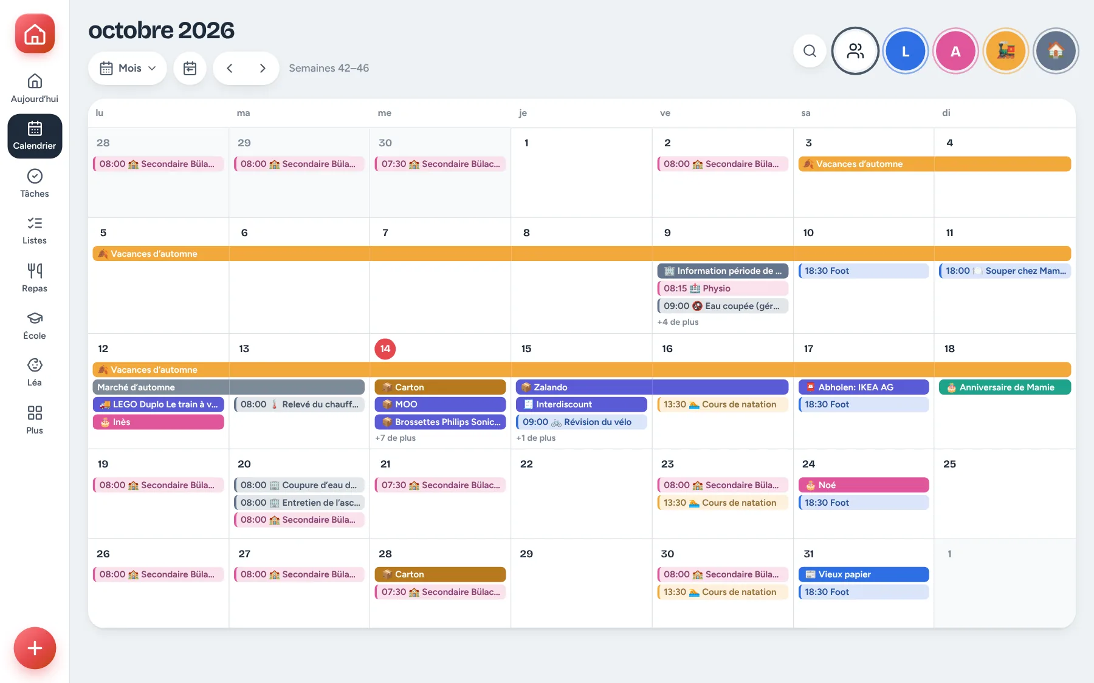Toggle member L calendar filter
The width and height of the screenshot is (1094, 683).
[905, 51]
